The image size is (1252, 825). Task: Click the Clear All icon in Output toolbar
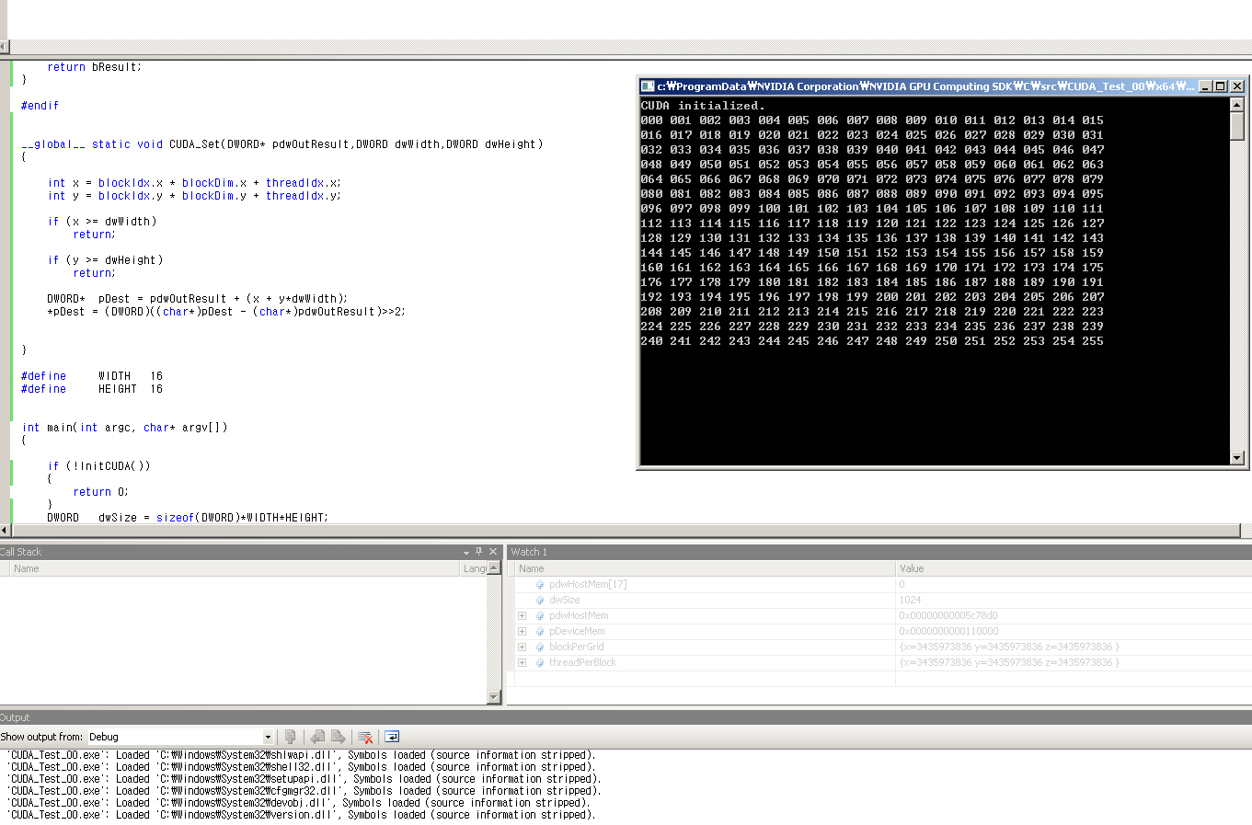pos(365,737)
